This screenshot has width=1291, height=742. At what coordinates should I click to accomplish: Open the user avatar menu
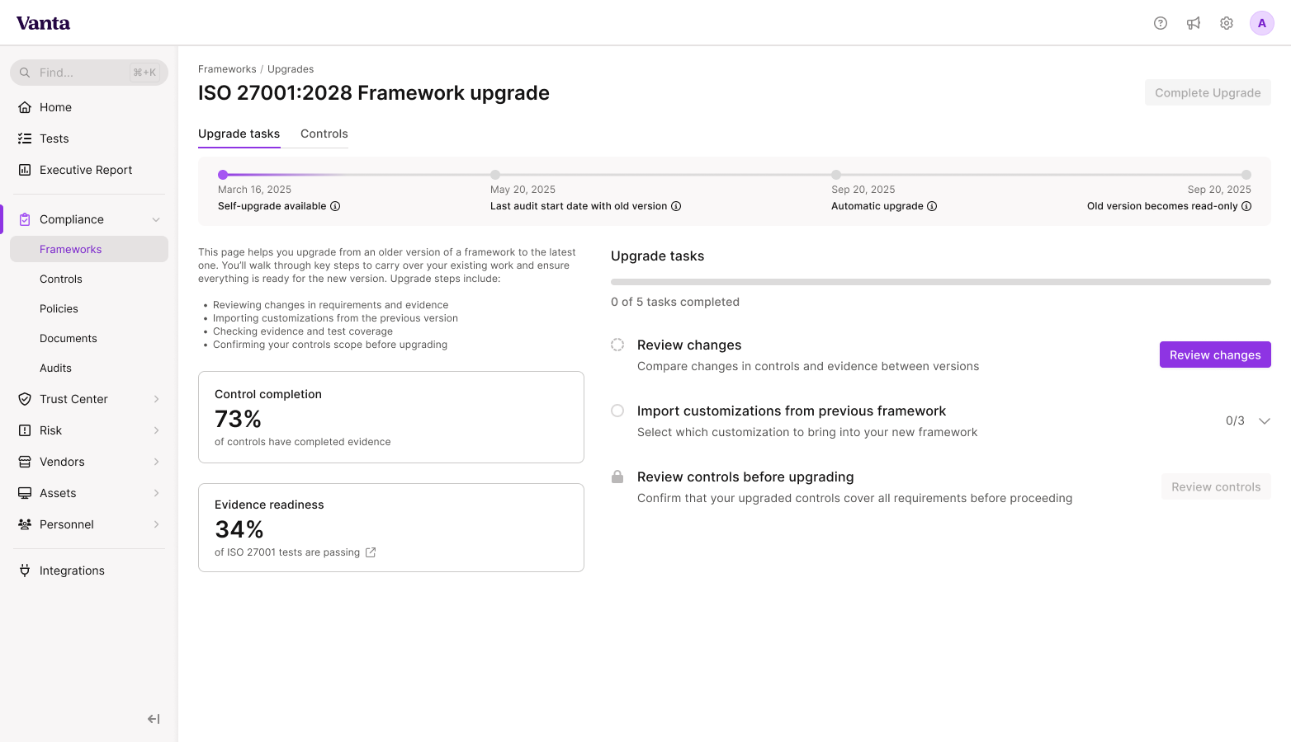(x=1262, y=23)
